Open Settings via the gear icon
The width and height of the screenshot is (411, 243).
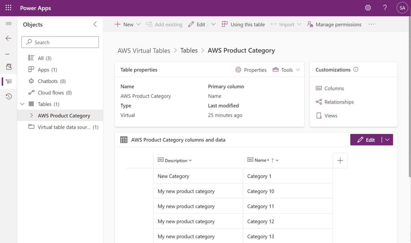click(368, 8)
